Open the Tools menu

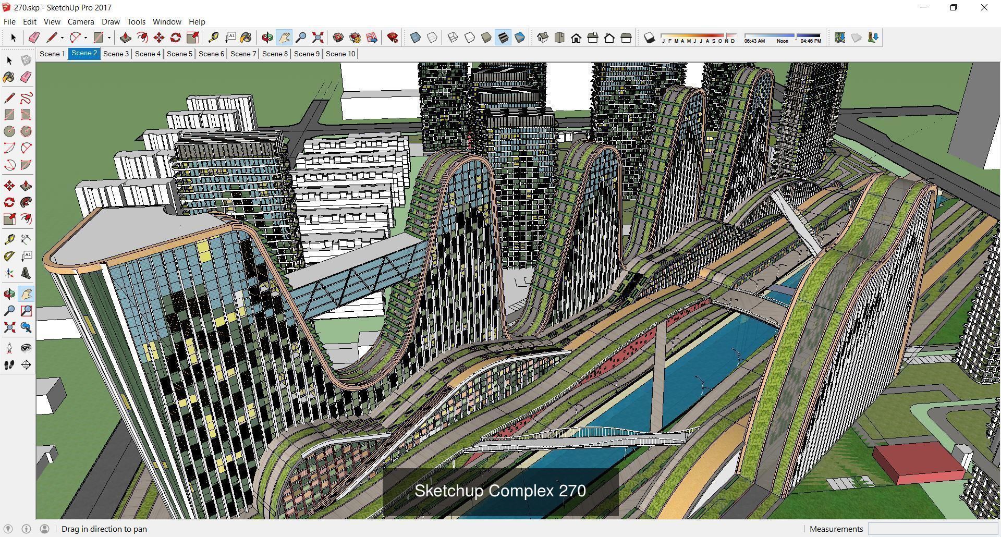point(136,21)
